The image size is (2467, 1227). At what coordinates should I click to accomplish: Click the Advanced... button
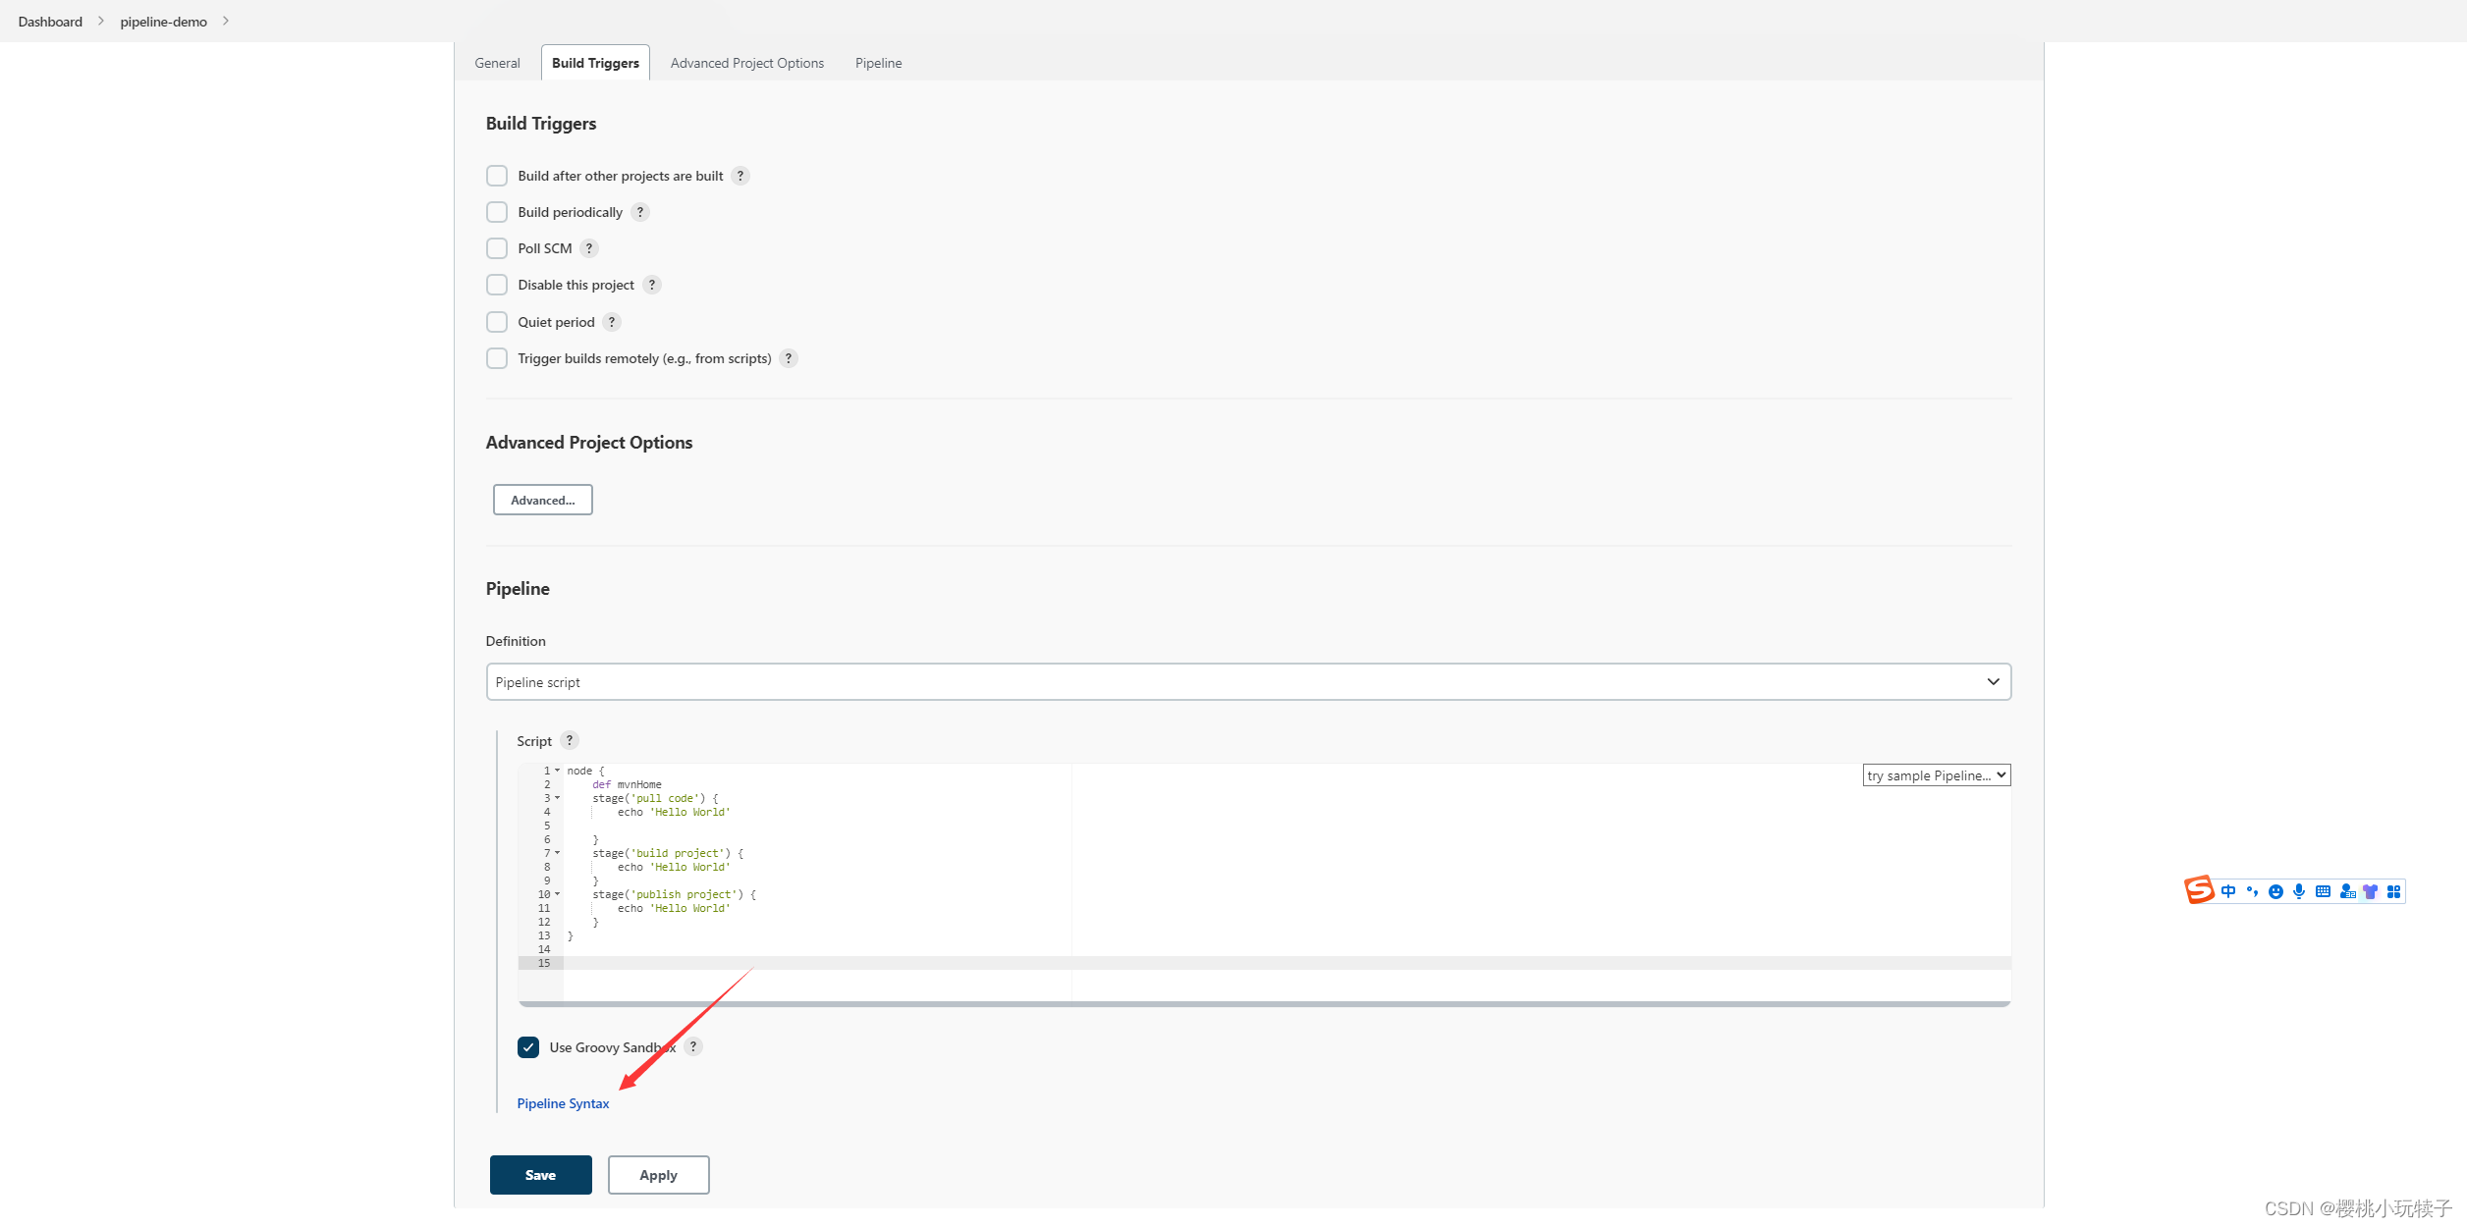543,500
